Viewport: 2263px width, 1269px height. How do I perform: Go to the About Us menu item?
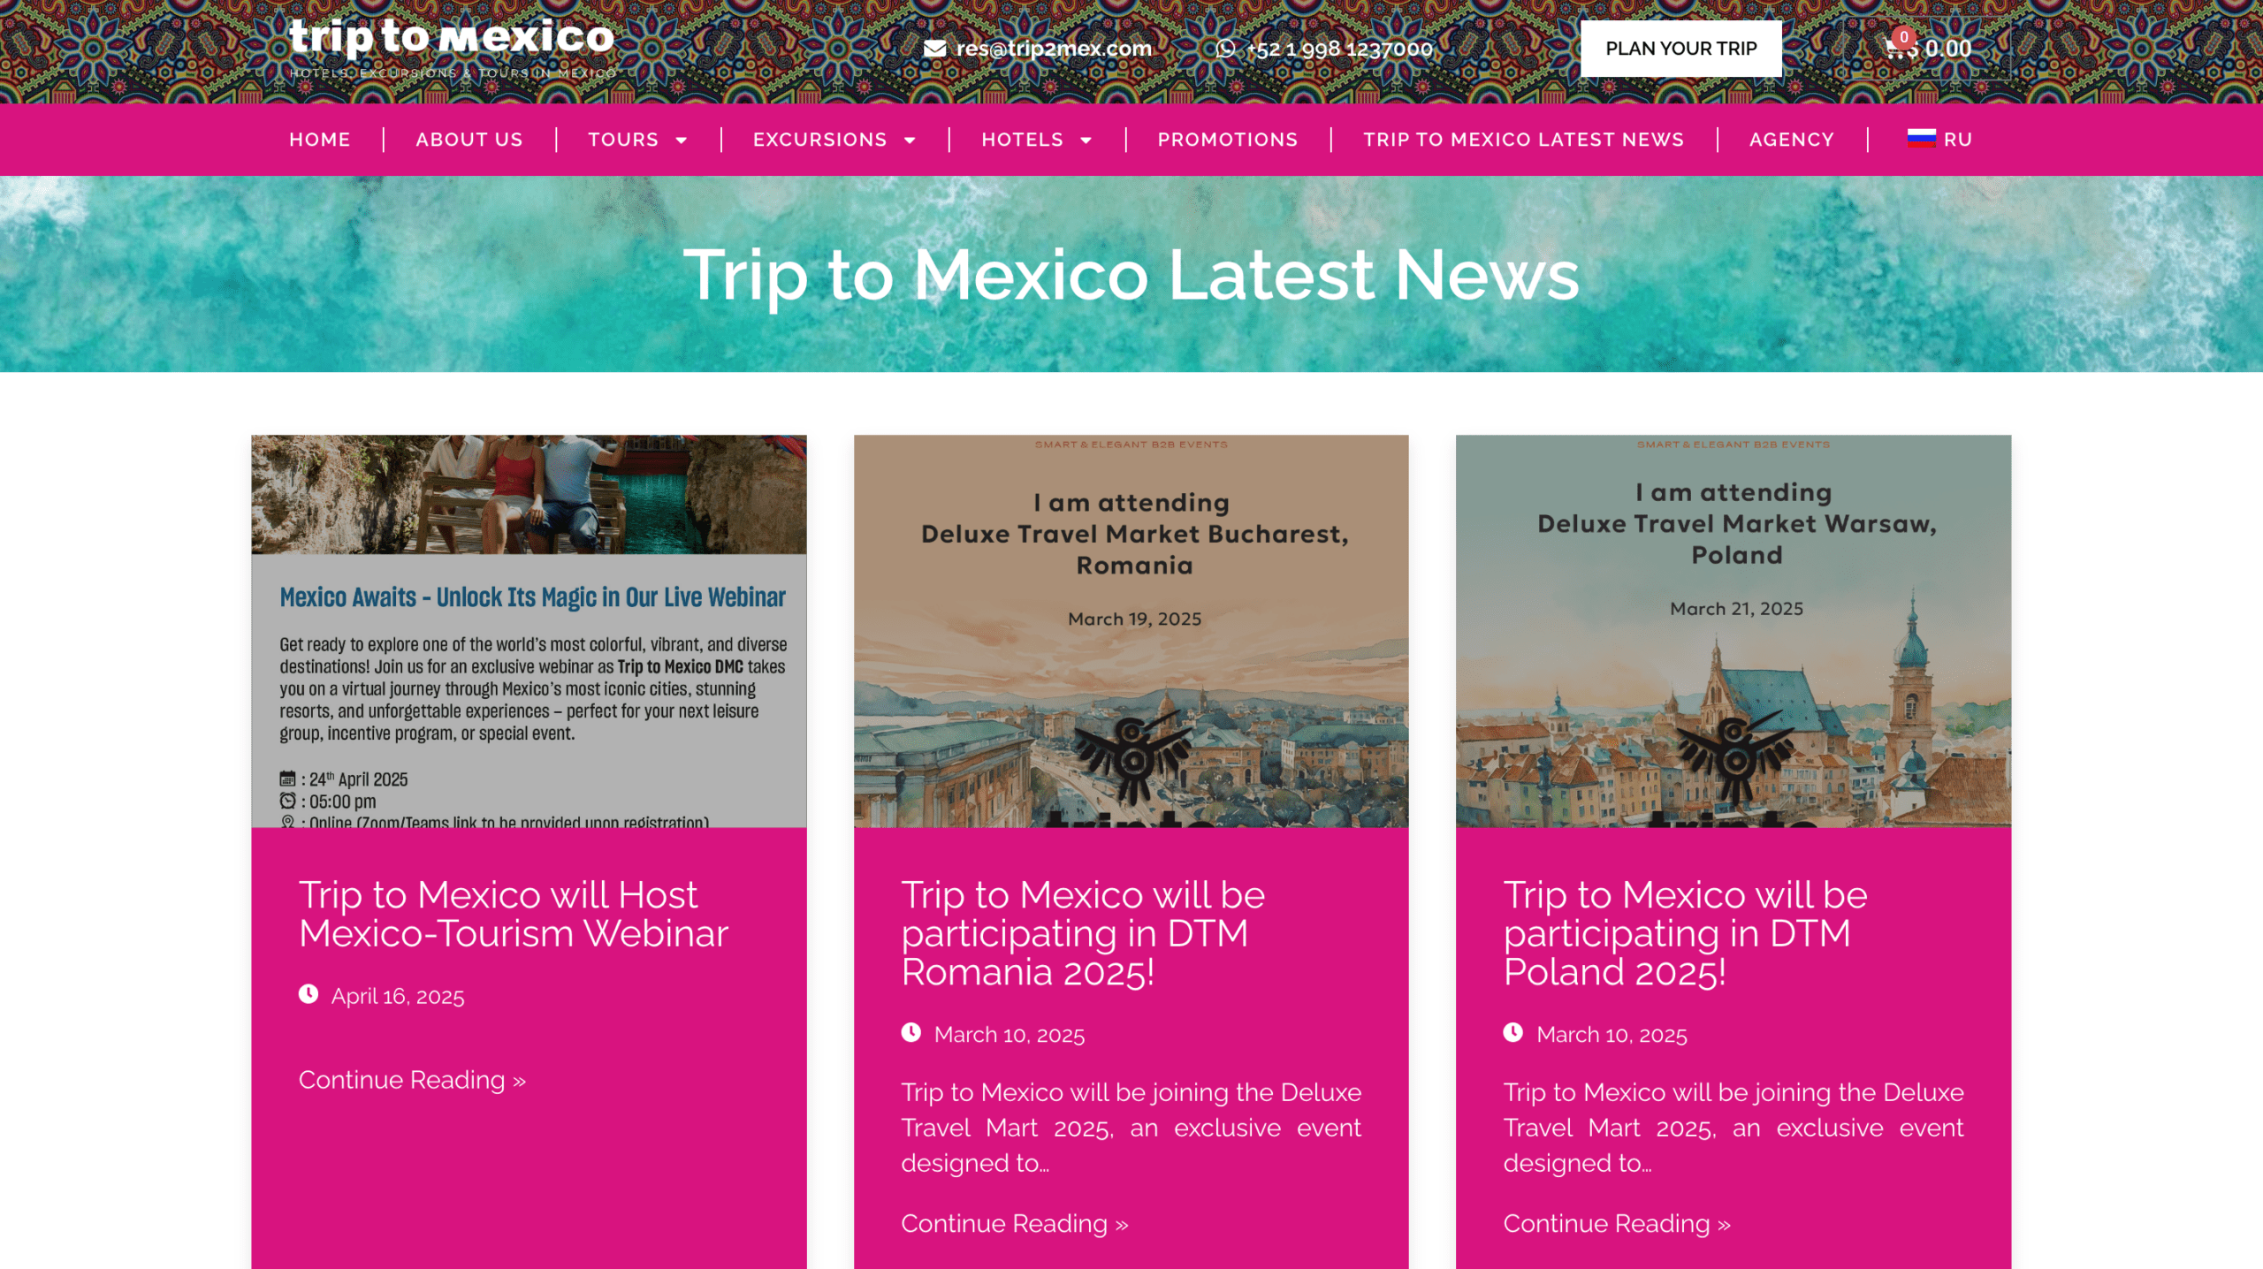[469, 140]
